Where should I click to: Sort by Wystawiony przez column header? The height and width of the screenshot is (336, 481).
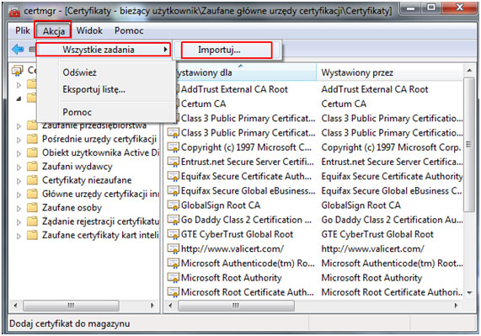pos(390,72)
